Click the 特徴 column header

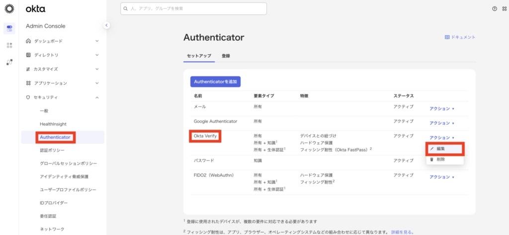(305, 96)
